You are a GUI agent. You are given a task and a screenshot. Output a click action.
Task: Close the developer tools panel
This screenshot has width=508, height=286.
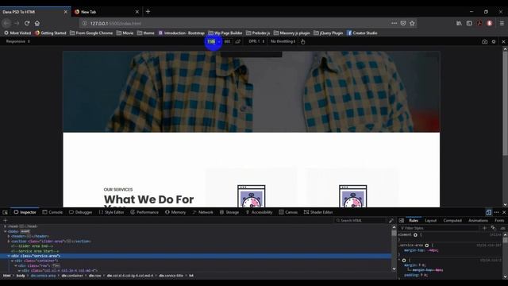[x=504, y=212]
